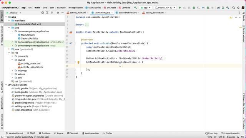
Task: Open editor tabs more options icon
Action: click(239, 13)
